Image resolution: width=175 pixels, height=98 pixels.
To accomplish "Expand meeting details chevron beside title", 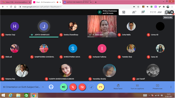I will pos(43,87).
